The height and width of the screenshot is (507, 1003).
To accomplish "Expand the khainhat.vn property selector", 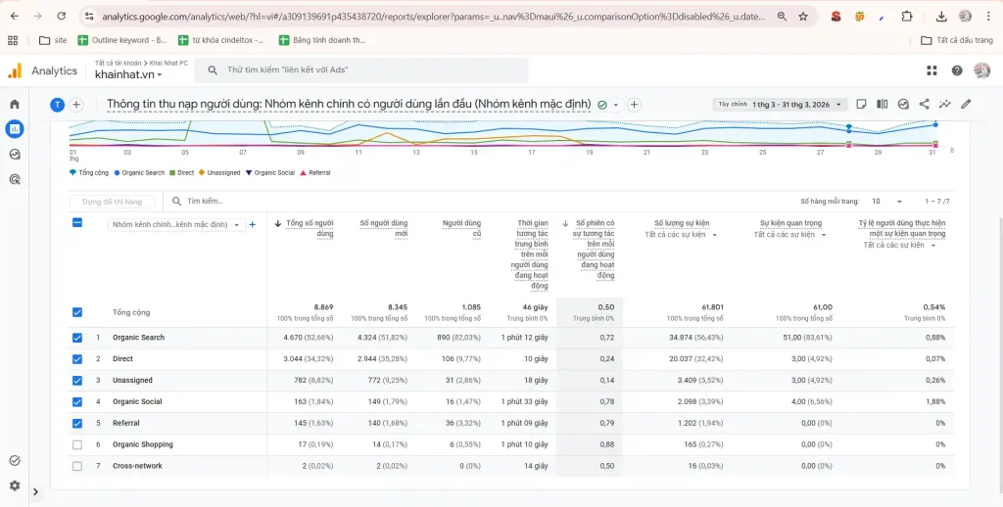I will coord(128,74).
